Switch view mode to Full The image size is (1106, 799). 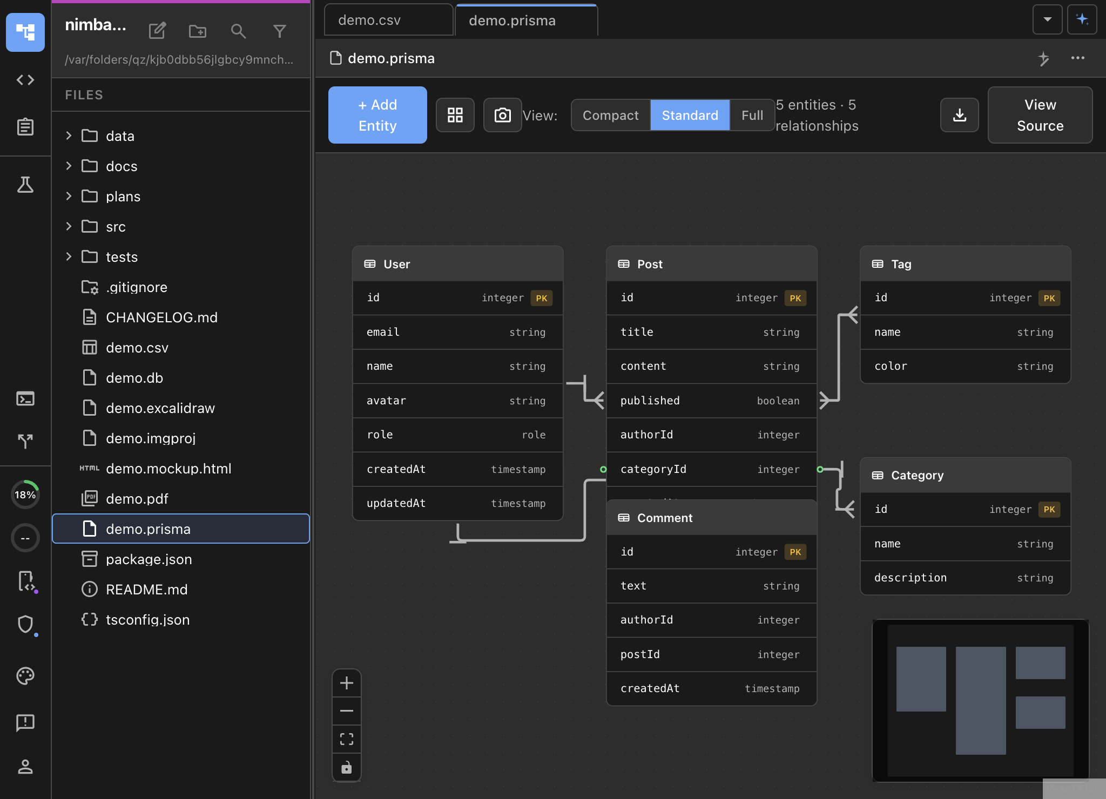pos(752,115)
